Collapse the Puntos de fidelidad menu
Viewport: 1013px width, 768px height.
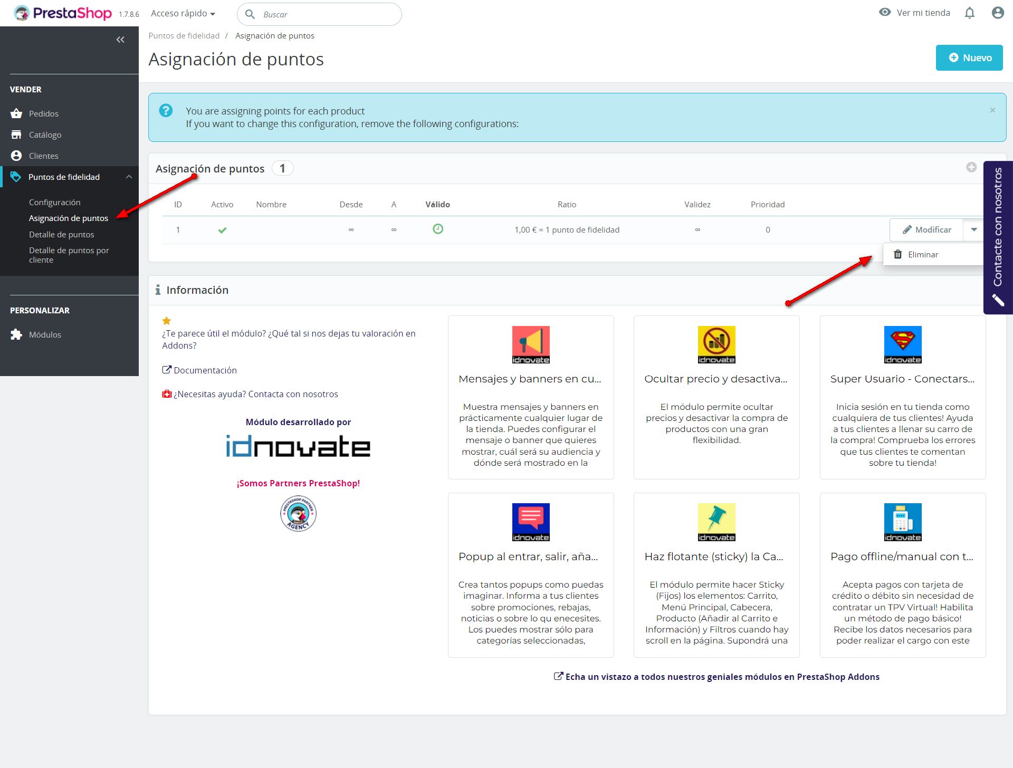coord(129,177)
